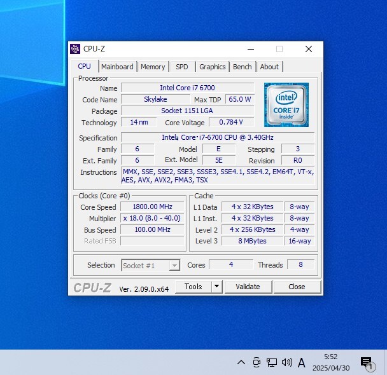Click the Cores value 4

click(231, 264)
